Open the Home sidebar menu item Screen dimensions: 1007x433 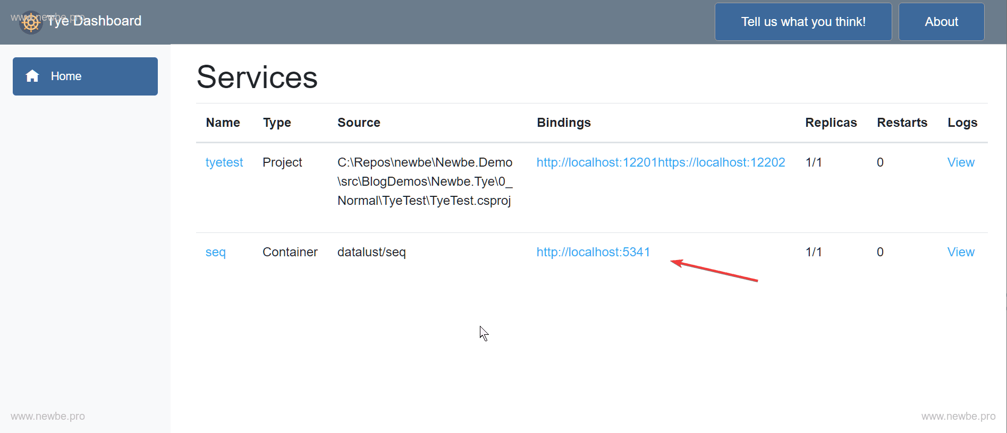[x=85, y=76]
